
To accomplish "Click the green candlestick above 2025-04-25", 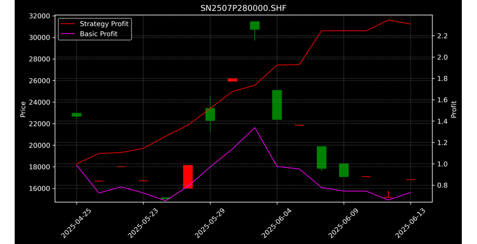I will (77, 115).
